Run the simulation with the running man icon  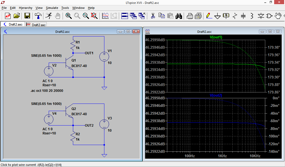pyautogui.click(x=48, y=16)
